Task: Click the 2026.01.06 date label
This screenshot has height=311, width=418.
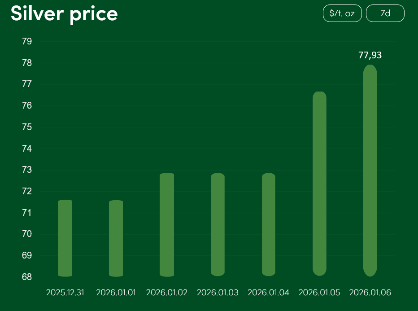Action: point(370,293)
